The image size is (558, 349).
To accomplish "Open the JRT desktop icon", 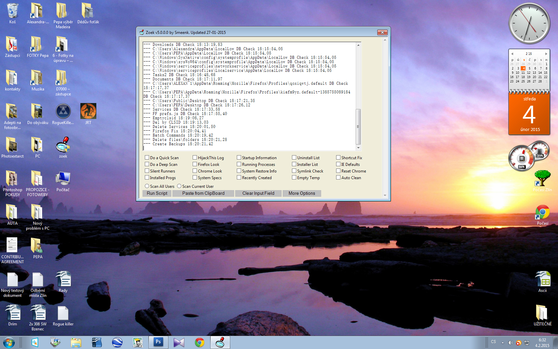I will (88, 111).
